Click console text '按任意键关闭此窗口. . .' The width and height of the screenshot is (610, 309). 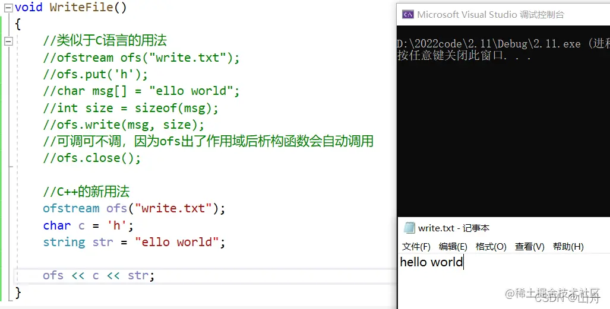[x=464, y=55]
